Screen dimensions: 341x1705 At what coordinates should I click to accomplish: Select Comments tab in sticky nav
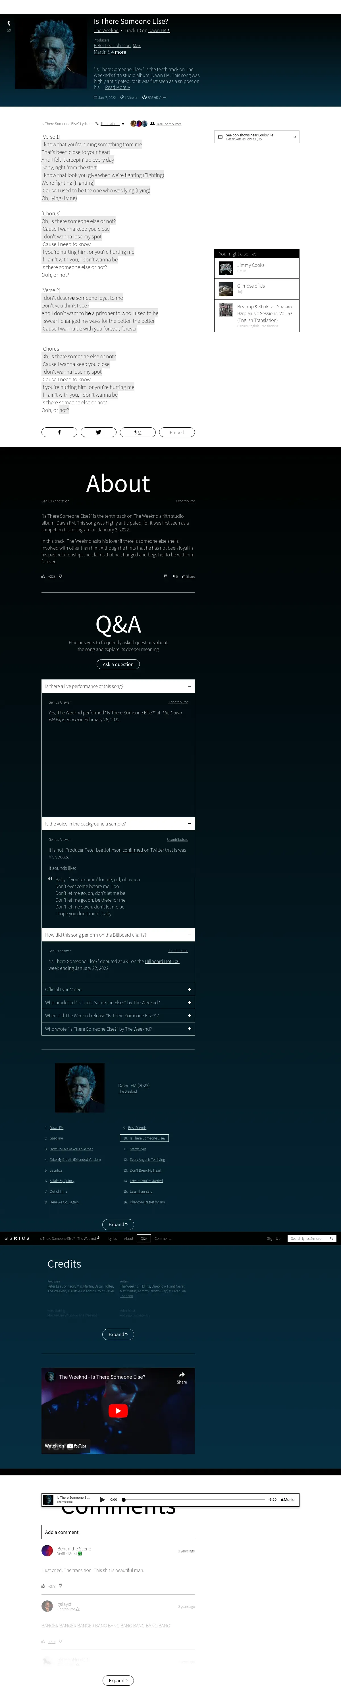pyautogui.click(x=163, y=1238)
